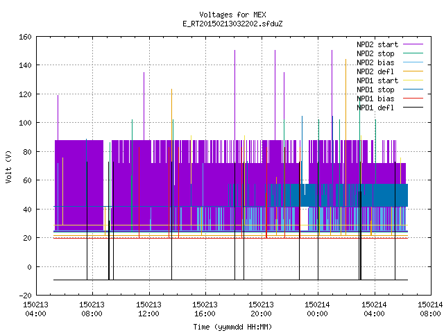The image size is (444, 333).
Task: Click the Time (yymmdd HH:MM) axis label
Action: 232,327
